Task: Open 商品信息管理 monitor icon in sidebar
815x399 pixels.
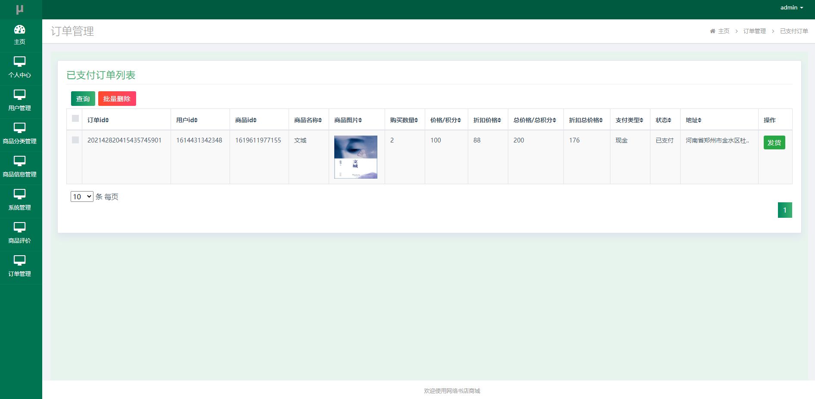Action: (x=20, y=161)
